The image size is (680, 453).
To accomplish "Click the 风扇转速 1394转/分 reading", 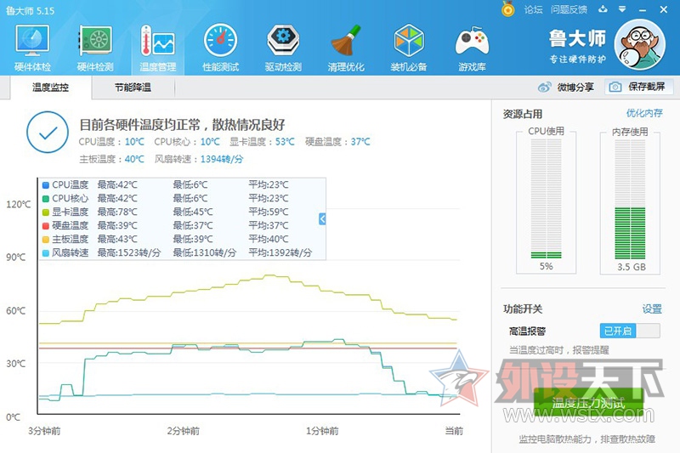I will (x=199, y=159).
